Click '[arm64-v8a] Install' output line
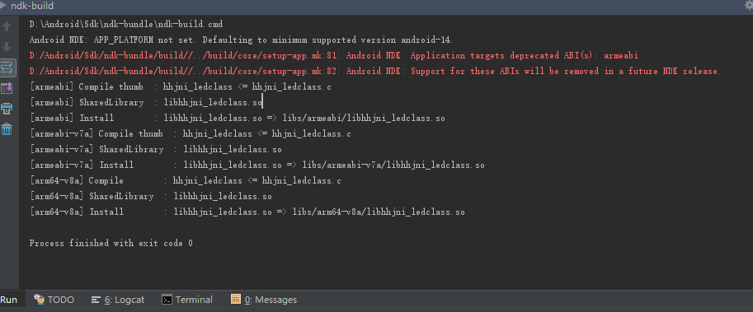The image size is (753, 312). 247,212
